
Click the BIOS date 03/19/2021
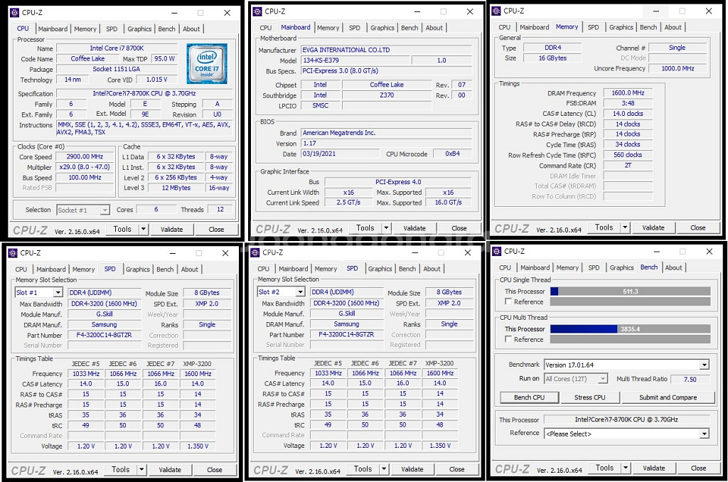[x=341, y=154]
